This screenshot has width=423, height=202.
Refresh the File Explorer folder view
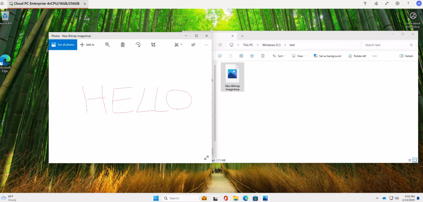[220, 45]
